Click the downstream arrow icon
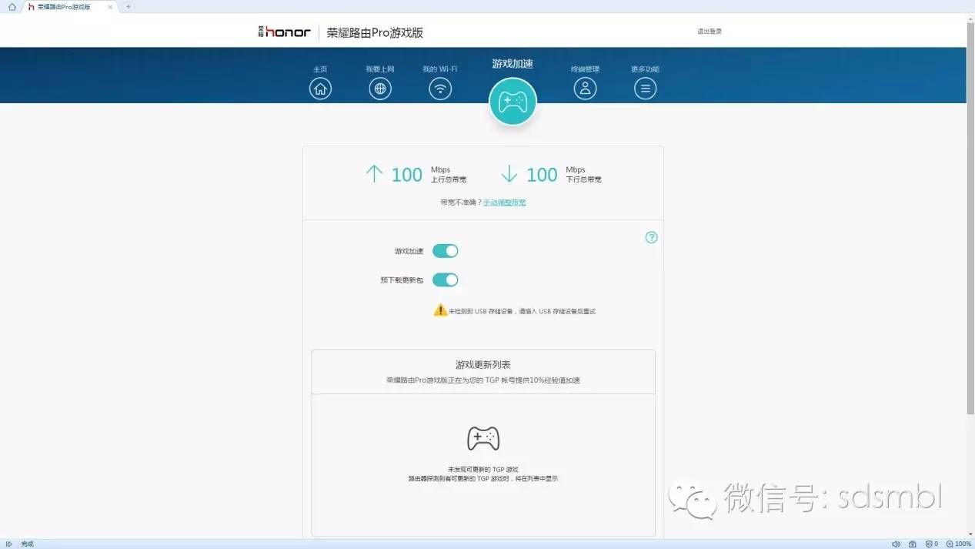Image resolution: width=975 pixels, height=549 pixels. [x=509, y=174]
